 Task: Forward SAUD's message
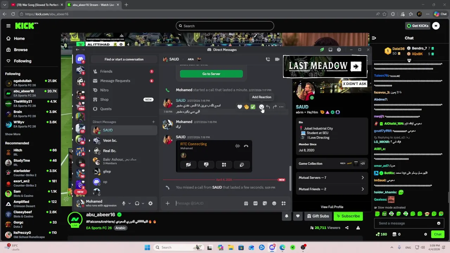[275, 107]
